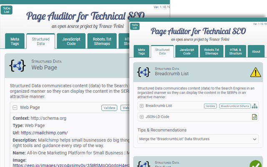Viewport: 267px width, 167px height.
Task: Select Structured Data tab in front window
Action: point(162,51)
